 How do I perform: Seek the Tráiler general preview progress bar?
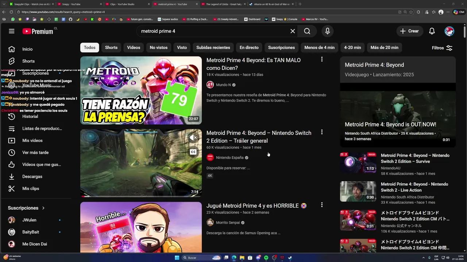tap(141, 196)
